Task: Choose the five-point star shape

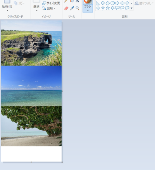Action: pos(108,8)
